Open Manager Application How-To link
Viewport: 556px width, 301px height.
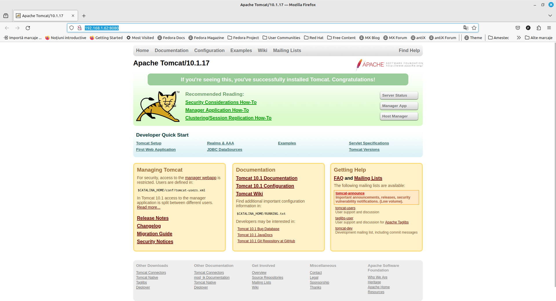tap(217, 110)
